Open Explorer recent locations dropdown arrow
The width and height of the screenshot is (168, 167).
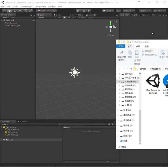pos(128,69)
